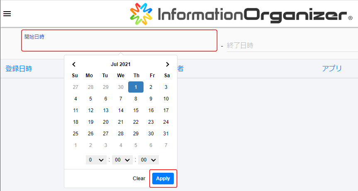The width and height of the screenshot is (358, 191).
Task: Open the hamburger menu
Action: 7,14
